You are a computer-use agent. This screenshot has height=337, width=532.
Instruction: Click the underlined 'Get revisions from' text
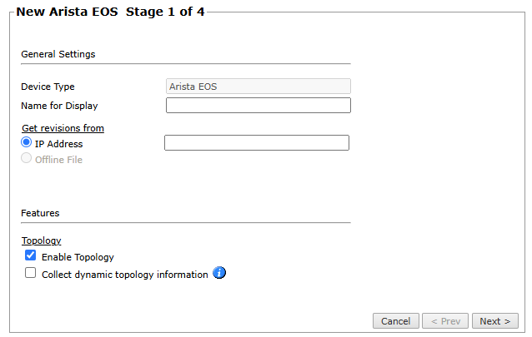63,128
